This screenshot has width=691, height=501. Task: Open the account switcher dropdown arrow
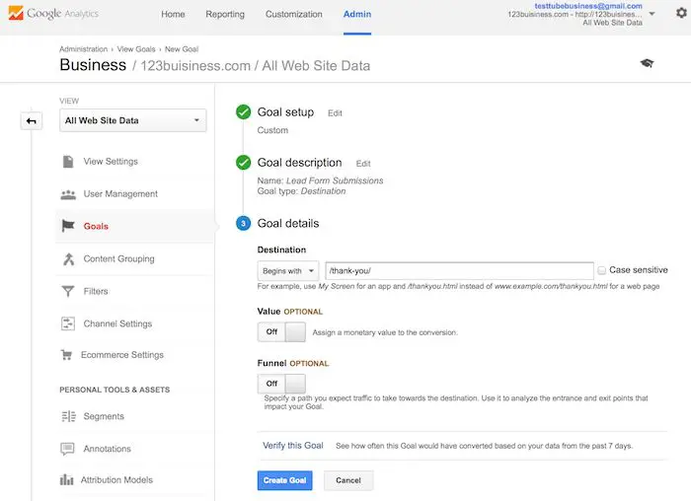pos(653,15)
